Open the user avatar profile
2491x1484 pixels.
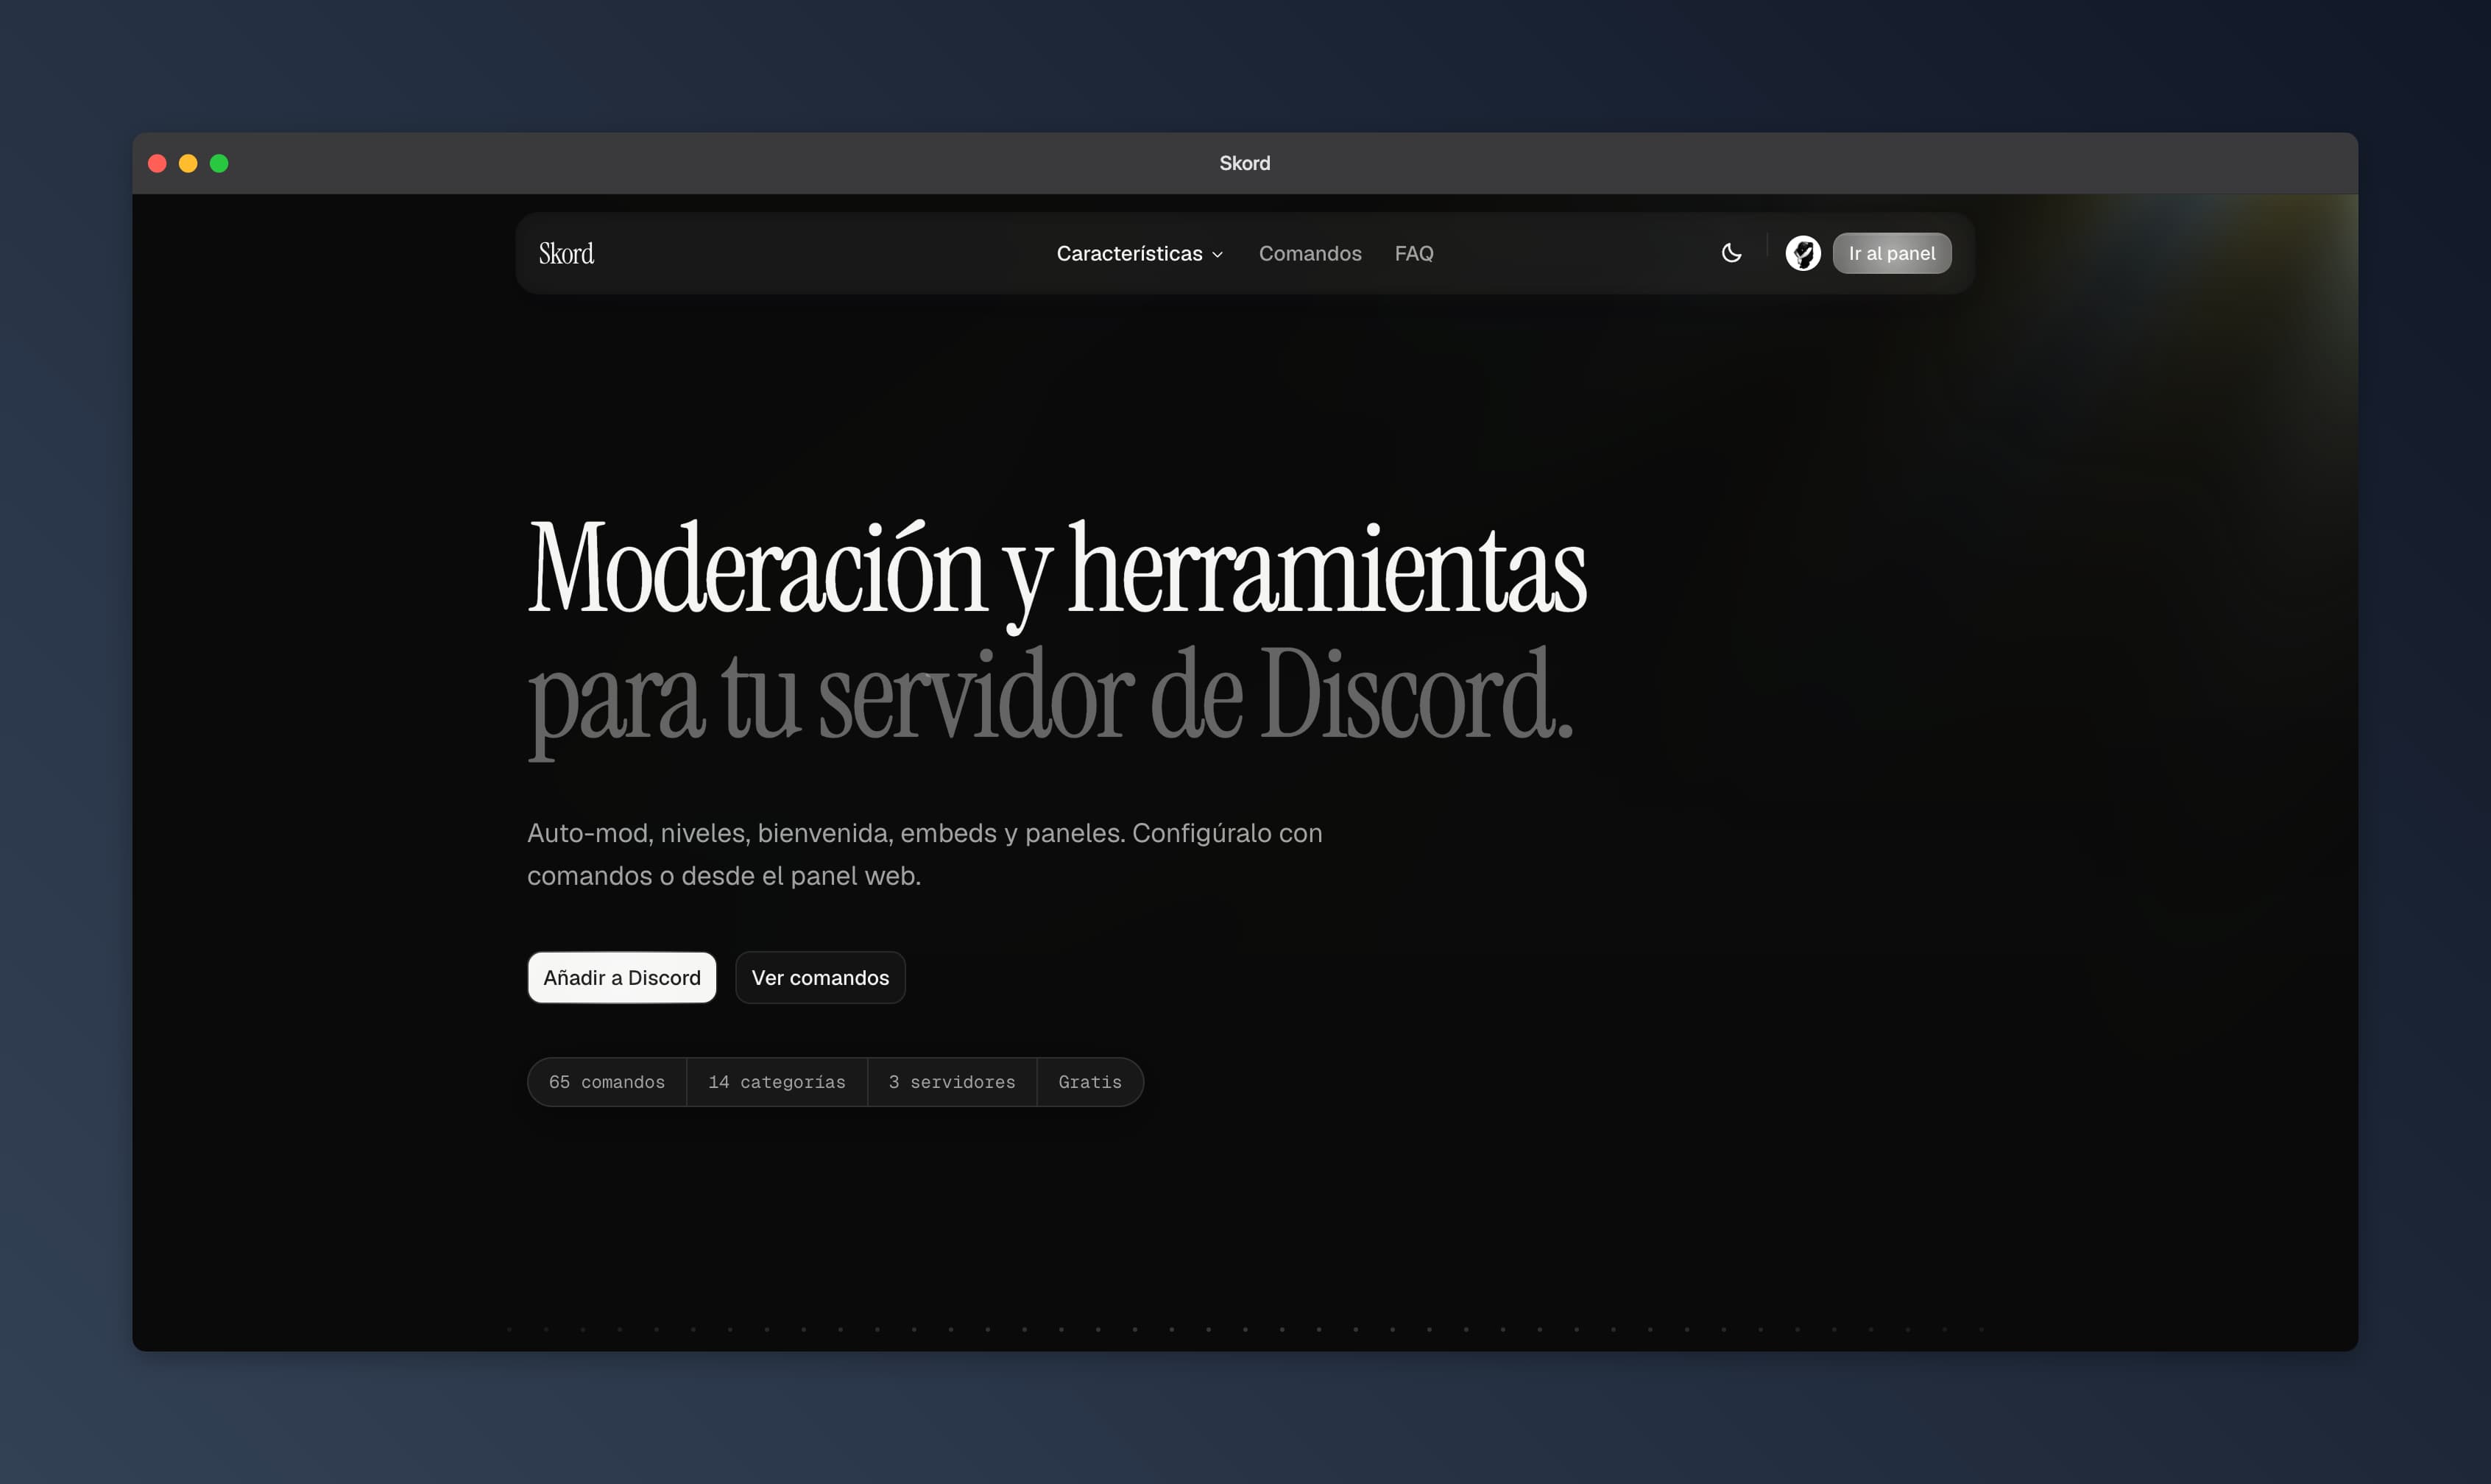tap(1803, 253)
